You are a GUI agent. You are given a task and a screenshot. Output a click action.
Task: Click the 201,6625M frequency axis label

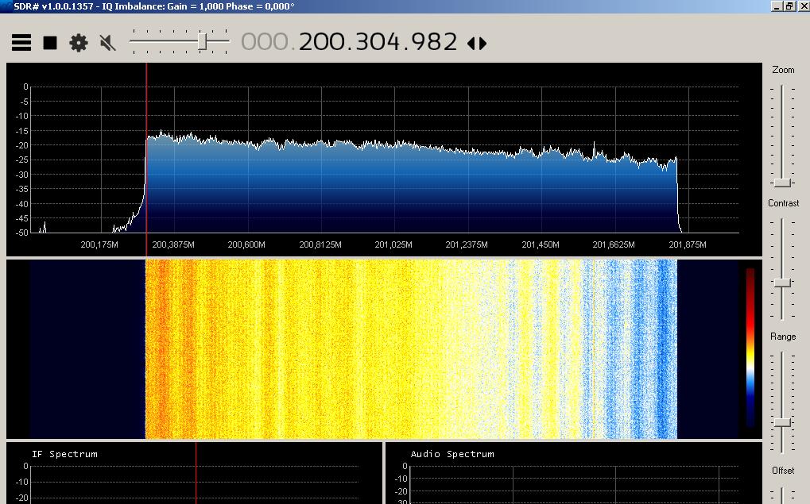[x=614, y=244]
